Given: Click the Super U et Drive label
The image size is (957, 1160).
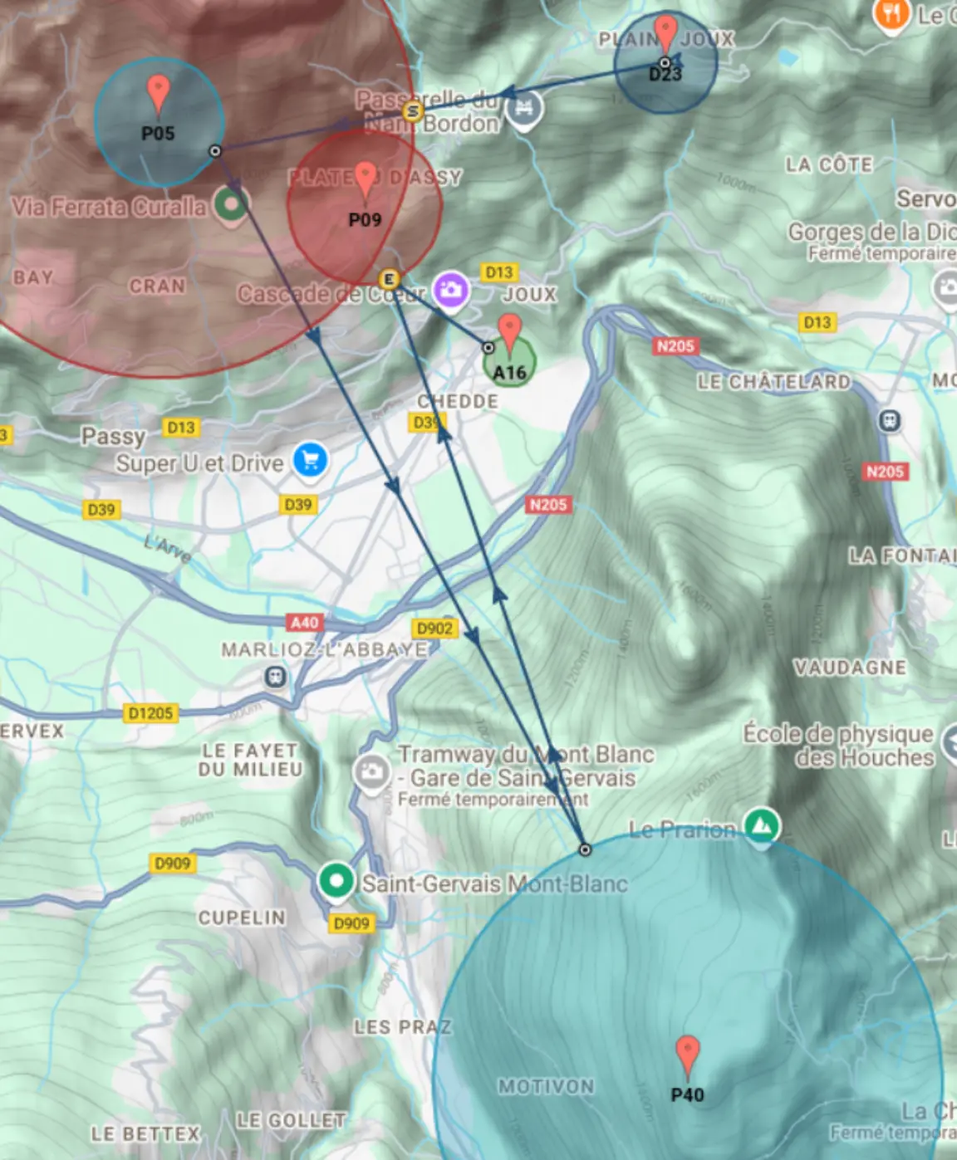Looking at the screenshot, I should click(x=199, y=463).
